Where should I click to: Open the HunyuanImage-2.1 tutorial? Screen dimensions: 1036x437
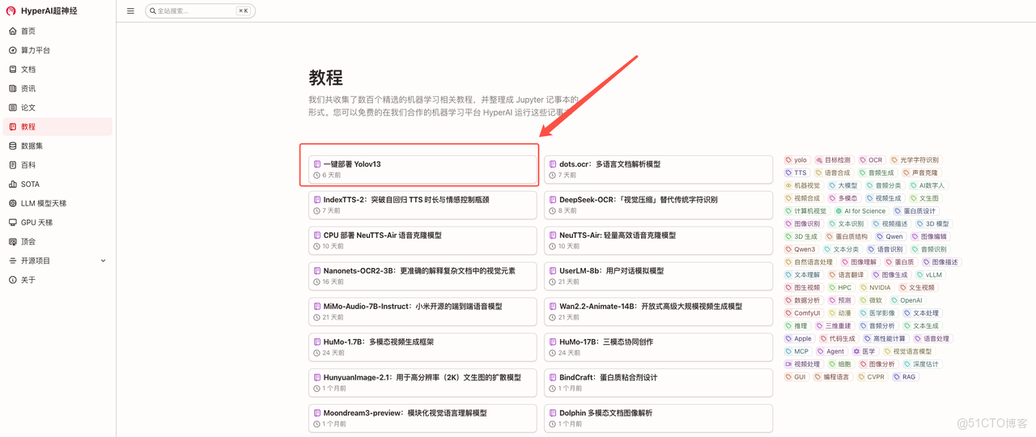[x=422, y=383]
